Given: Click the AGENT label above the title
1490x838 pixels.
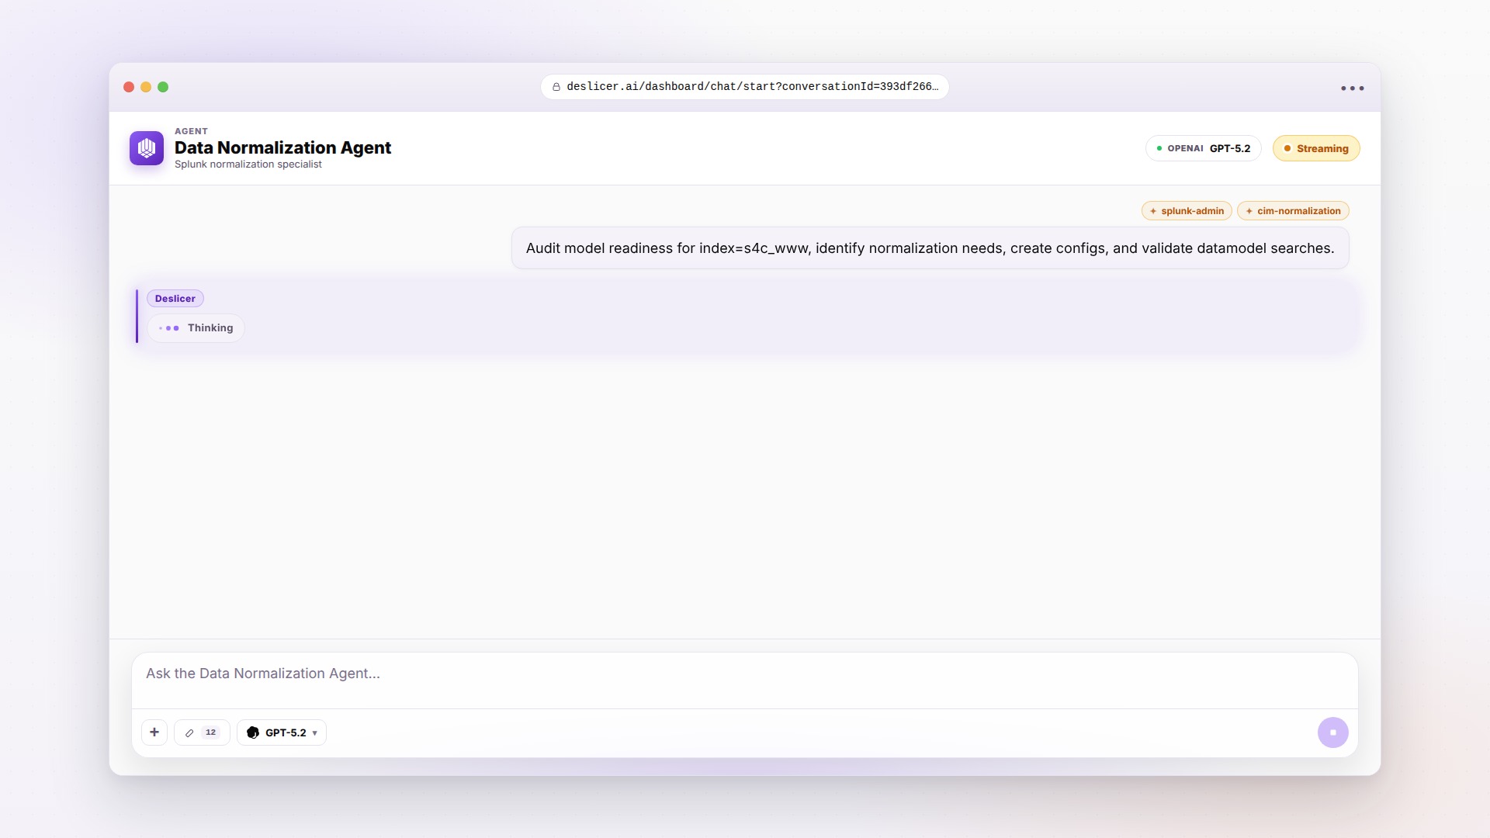Looking at the screenshot, I should click(191, 131).
